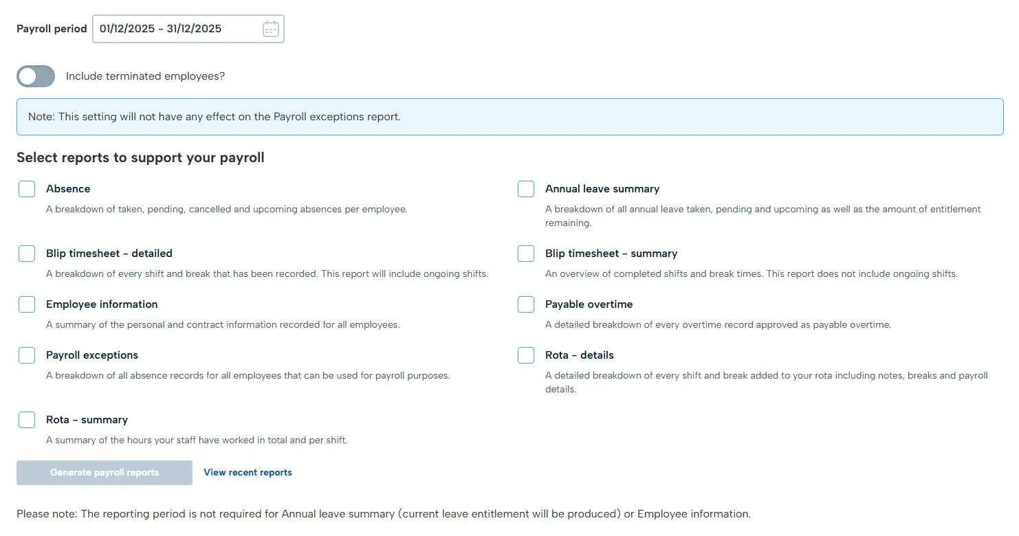
Task: Select the Payable overtime checkbox
Action: point(526,304)
